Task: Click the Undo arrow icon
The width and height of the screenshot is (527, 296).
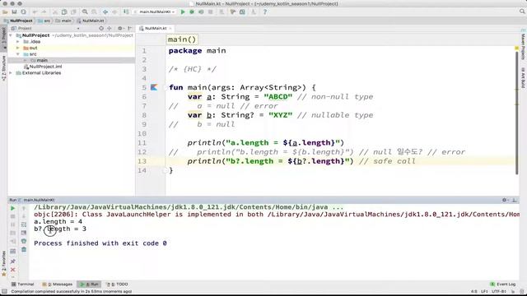Action: point(35,12)
